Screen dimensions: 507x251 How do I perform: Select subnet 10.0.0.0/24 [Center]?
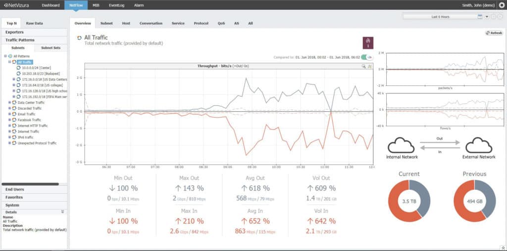pos(37,68)
